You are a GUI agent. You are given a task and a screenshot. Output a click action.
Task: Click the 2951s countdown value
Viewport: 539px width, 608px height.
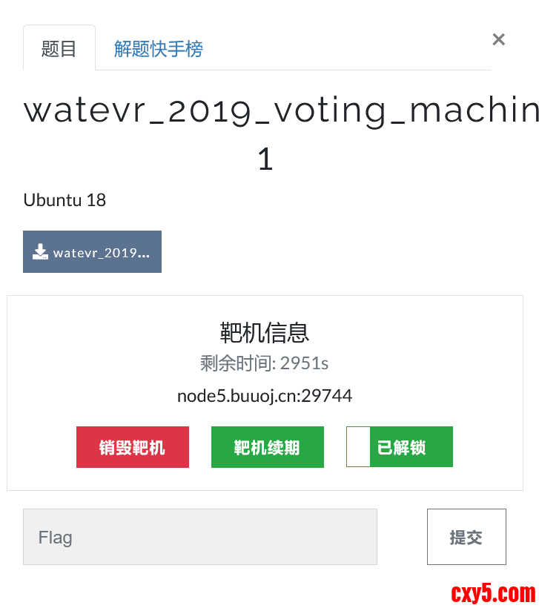(x=305, y=363)
